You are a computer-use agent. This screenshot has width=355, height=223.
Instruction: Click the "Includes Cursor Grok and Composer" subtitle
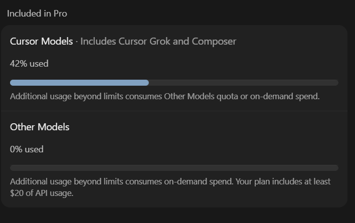pyautogui.click(x=158, y=42)
